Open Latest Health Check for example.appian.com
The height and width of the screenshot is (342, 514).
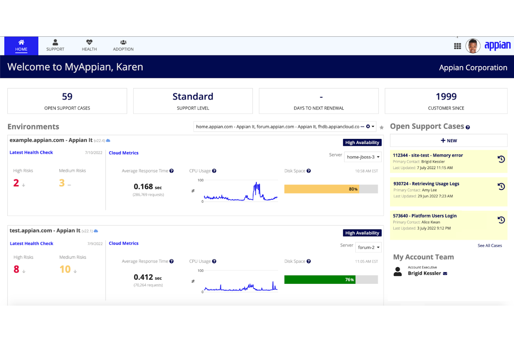(x=31, y=152)
